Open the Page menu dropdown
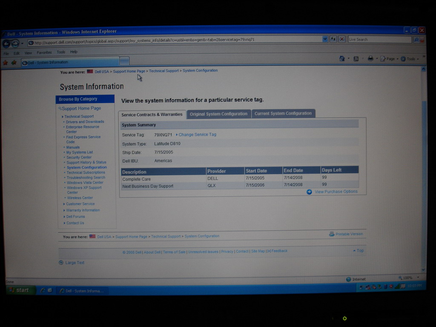The height and width of the screenshot is (327, 436). tap(389, 59)
